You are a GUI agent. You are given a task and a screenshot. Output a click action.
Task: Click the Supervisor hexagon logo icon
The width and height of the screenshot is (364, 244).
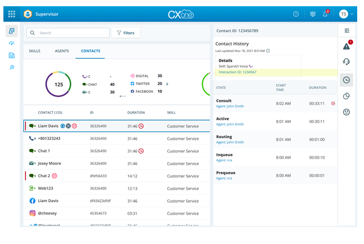pyautogui.click(x=28, y=14)
